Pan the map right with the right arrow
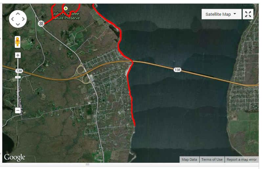Image resolution: width=262 pixels, height=169 pixels. pyautogui.click(x=23, y=19)
